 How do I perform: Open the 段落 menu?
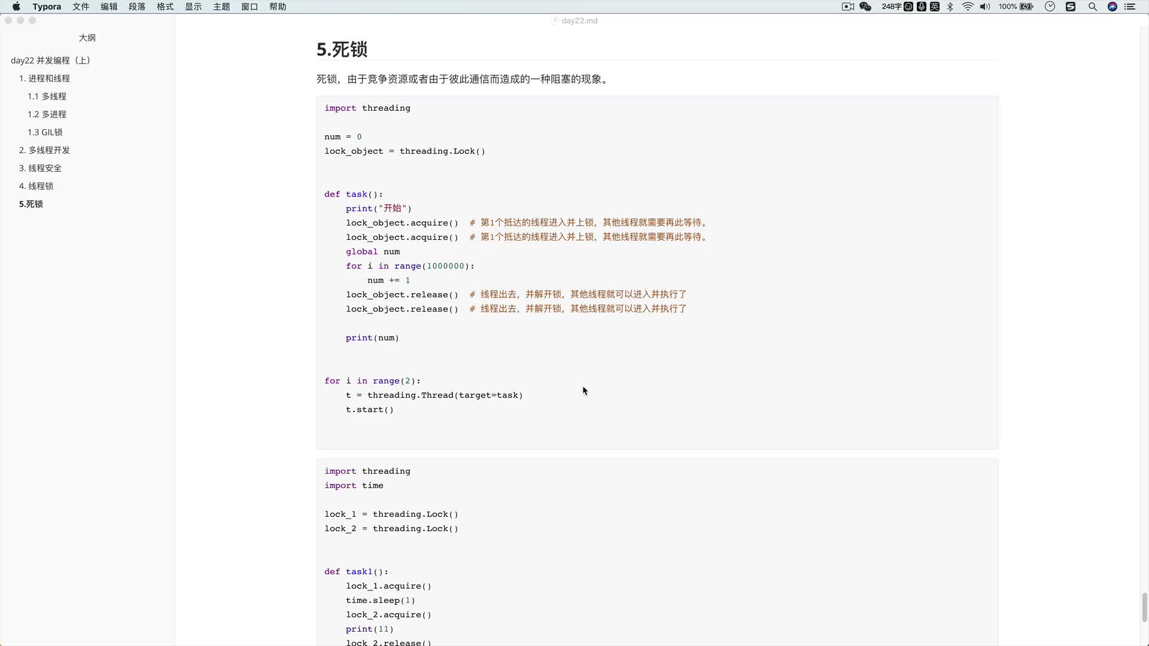137,7
